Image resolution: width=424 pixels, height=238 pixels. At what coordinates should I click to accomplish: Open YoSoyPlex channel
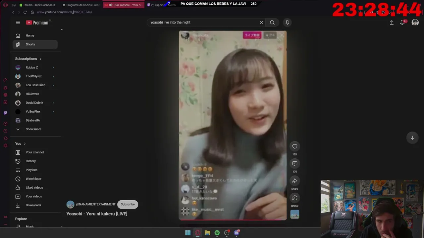(x=35, y=111)
